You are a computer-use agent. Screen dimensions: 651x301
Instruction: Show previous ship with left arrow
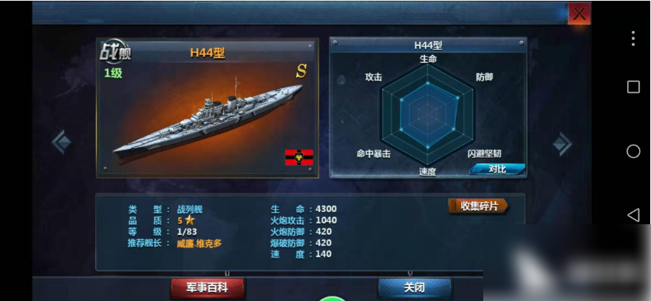(x=61, y=142)
